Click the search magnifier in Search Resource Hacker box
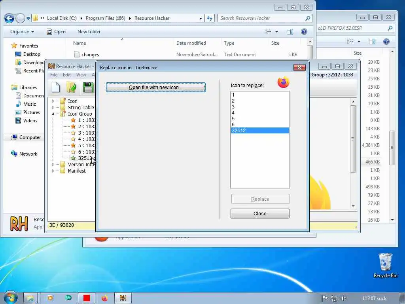This screenshot has width=405, height=304. coord(308,18)
